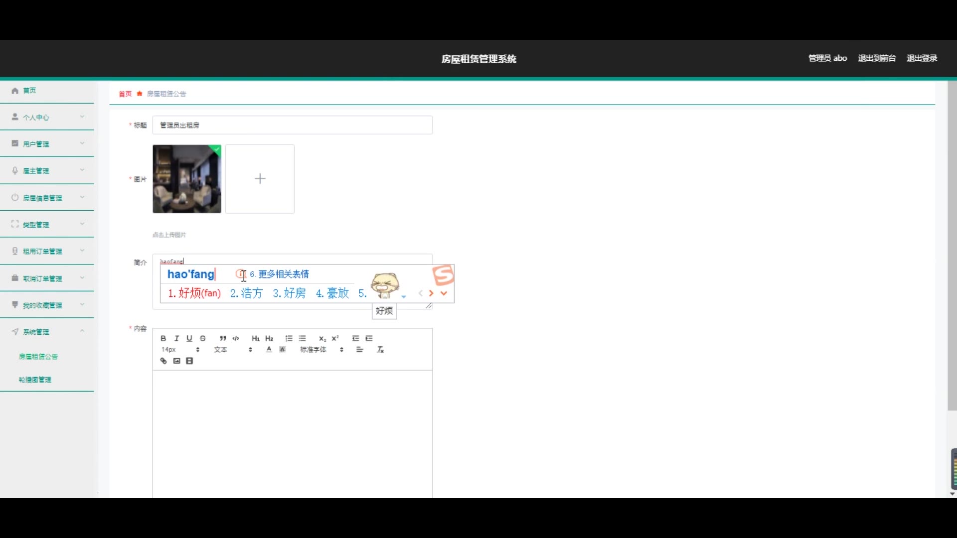Click the plus box to upload image
Image resolution: width=957 pixels, height=538 pixels.
260,179
